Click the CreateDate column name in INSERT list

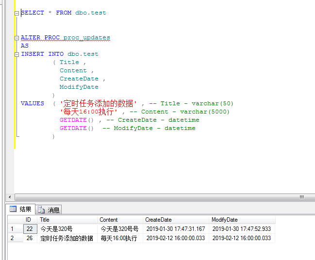pos(79,79)
